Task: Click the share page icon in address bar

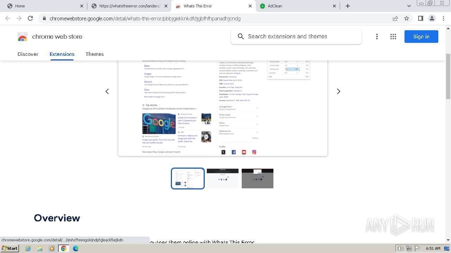Action: click(395, 18)
